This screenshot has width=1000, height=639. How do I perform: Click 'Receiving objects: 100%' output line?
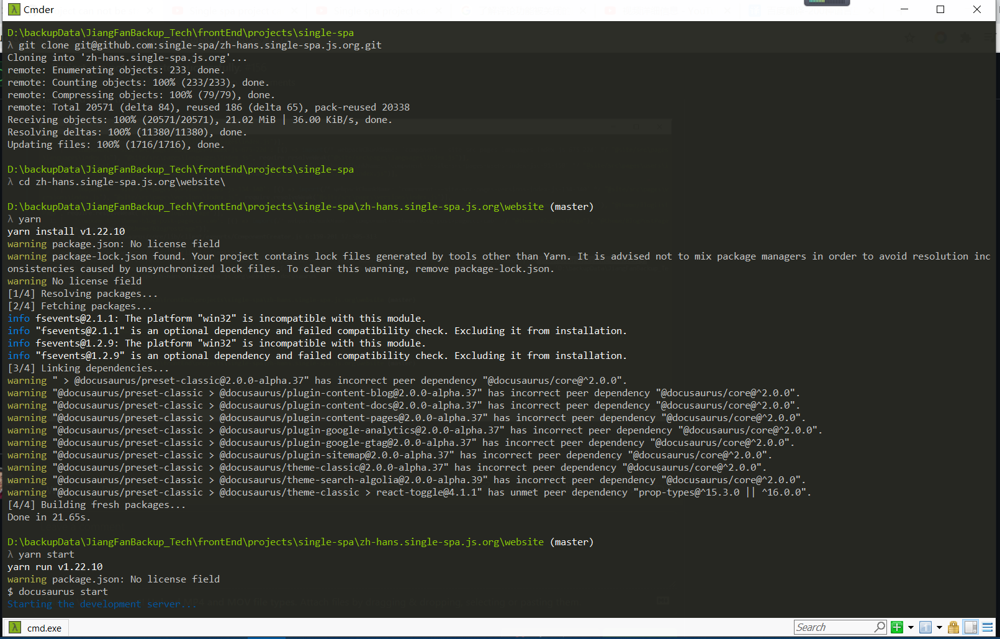pos(200,120)
